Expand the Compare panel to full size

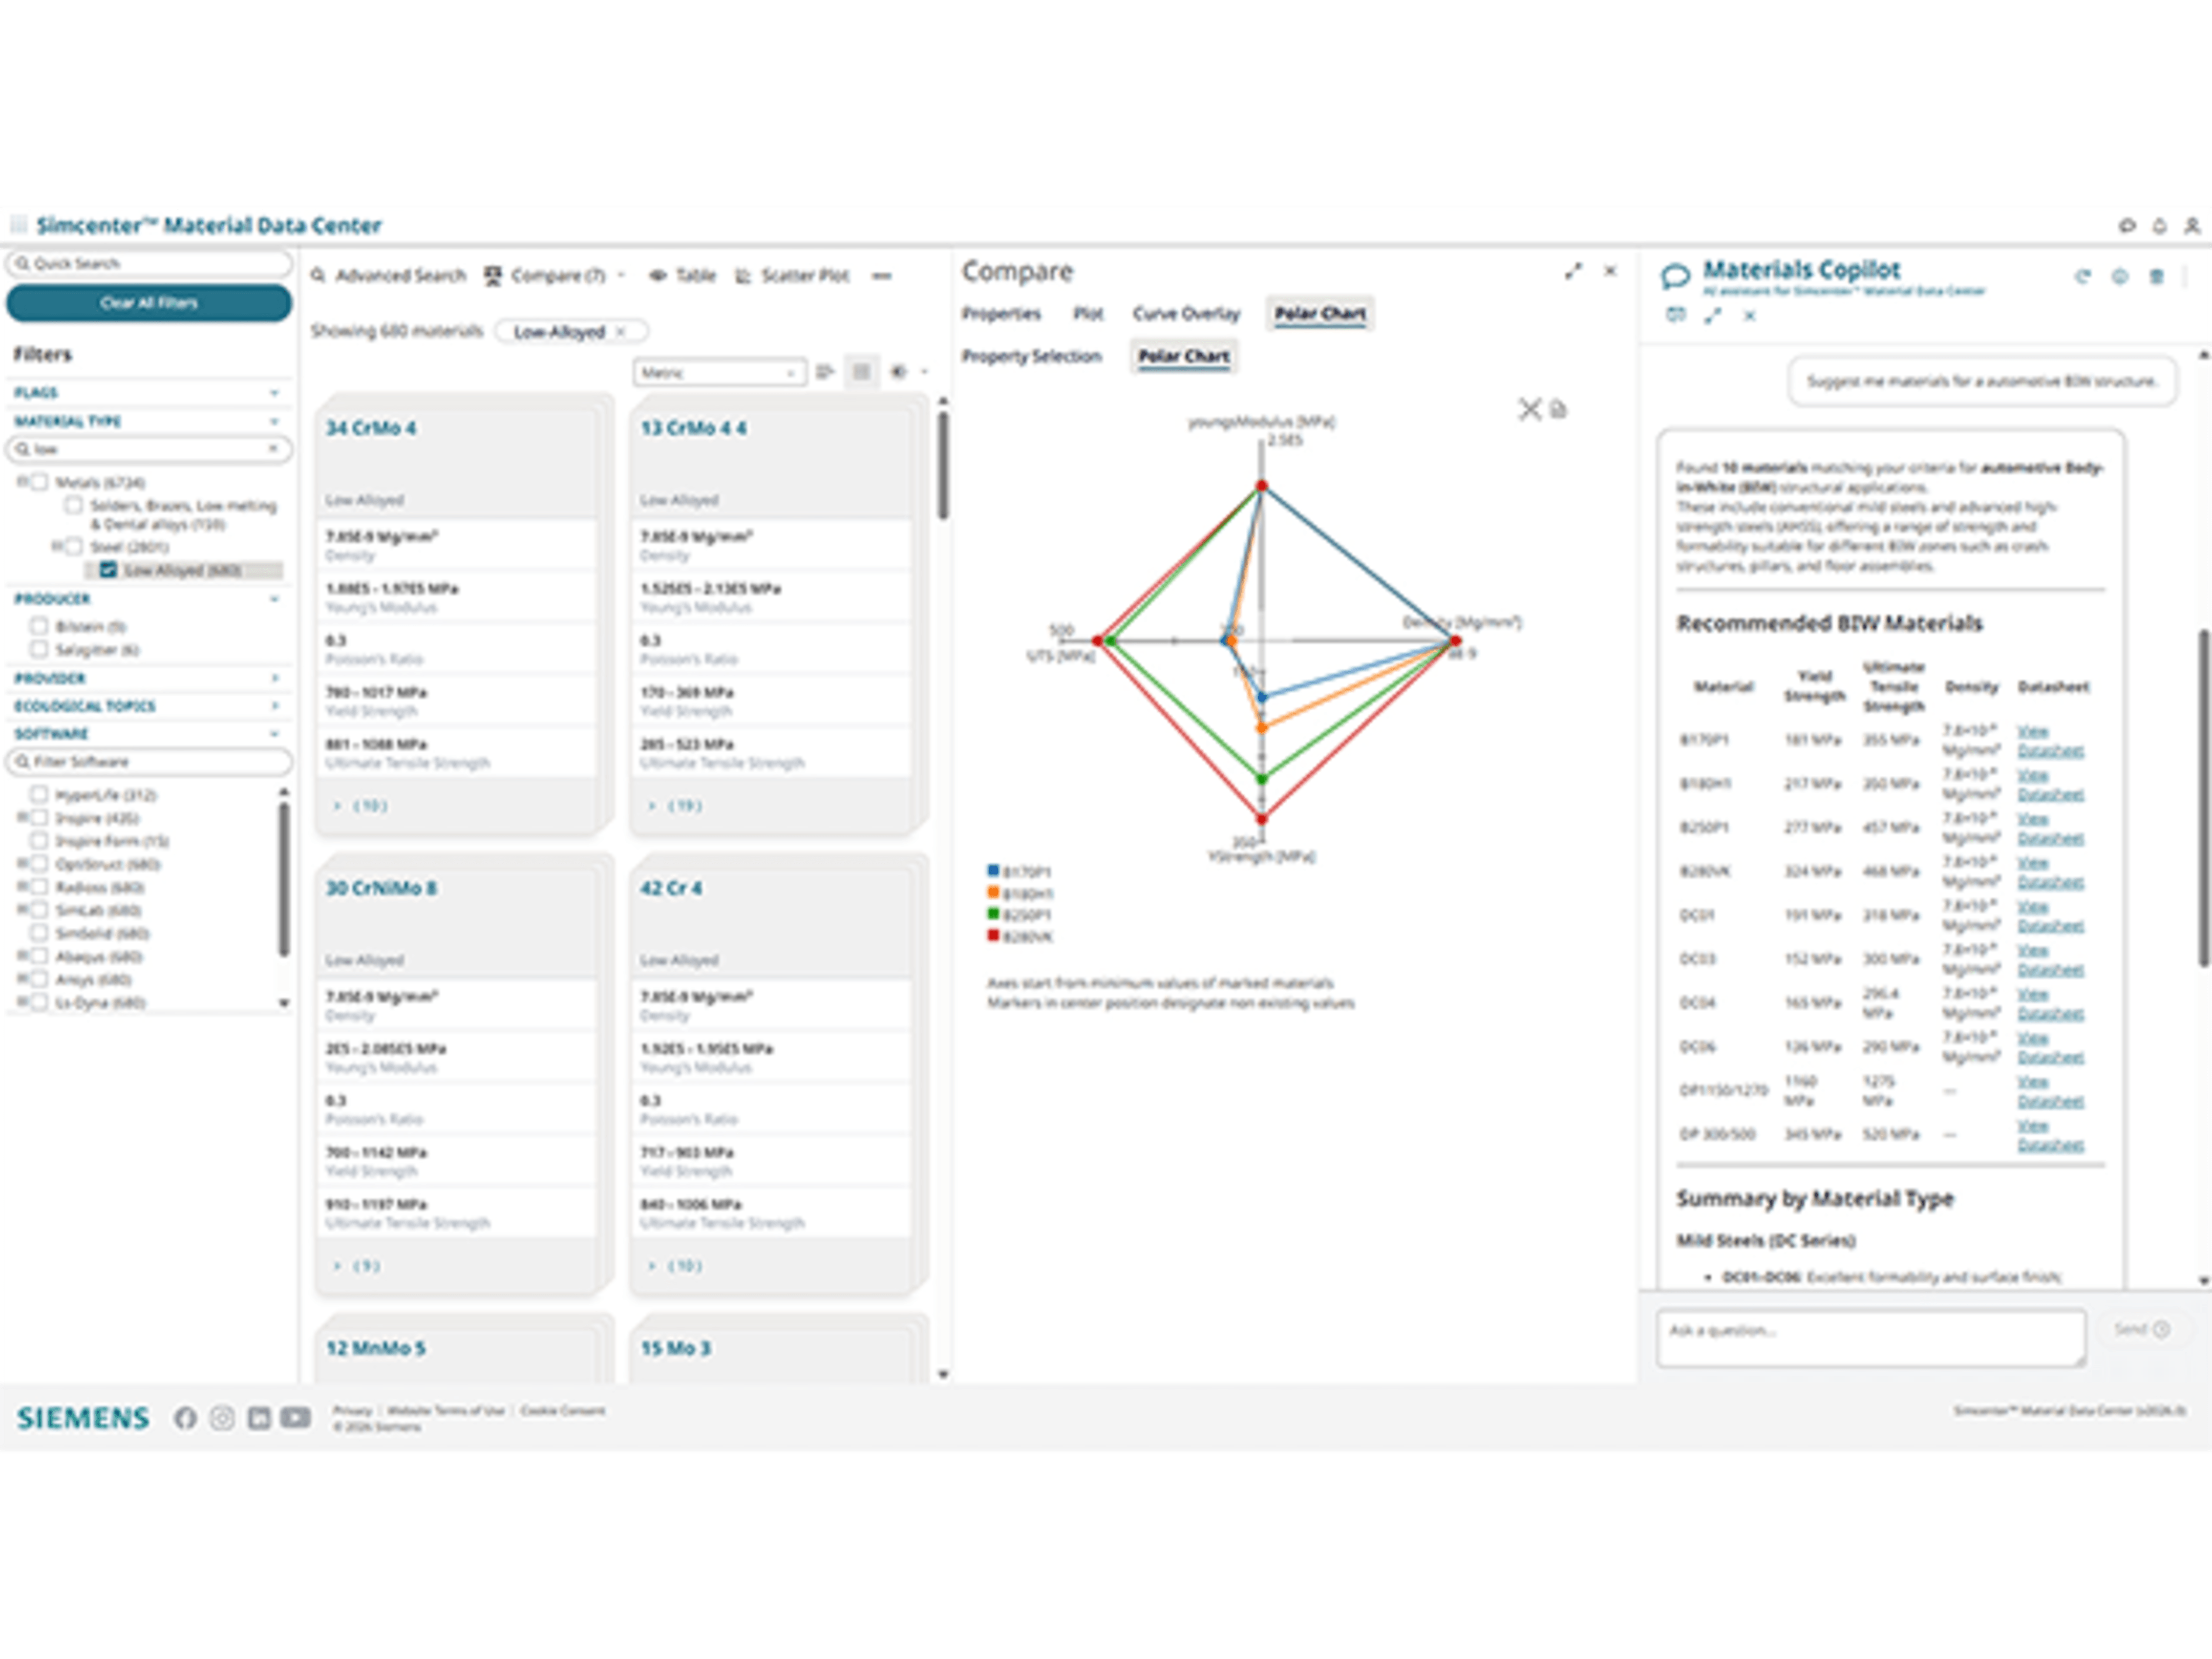point(1573,271)
